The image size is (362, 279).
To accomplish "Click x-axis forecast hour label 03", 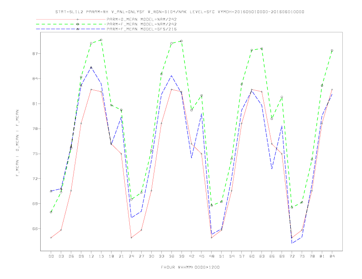I will pos(61,256).
